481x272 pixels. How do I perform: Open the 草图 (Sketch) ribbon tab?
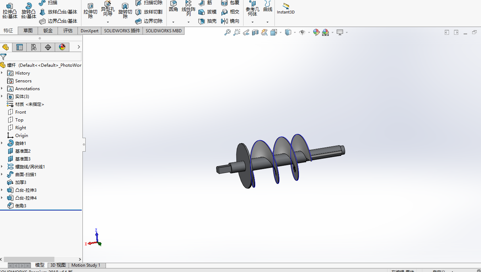click(x=28, y=31)
